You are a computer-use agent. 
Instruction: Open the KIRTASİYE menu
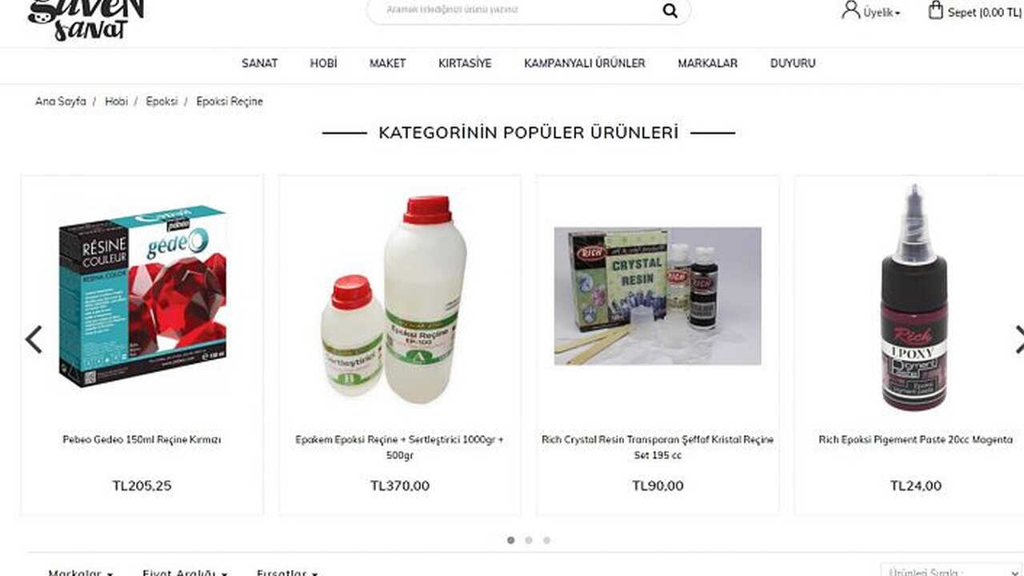pos(465,63)
